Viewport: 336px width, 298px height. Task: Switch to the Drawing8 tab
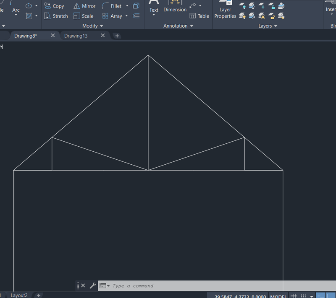coord(26,36)
